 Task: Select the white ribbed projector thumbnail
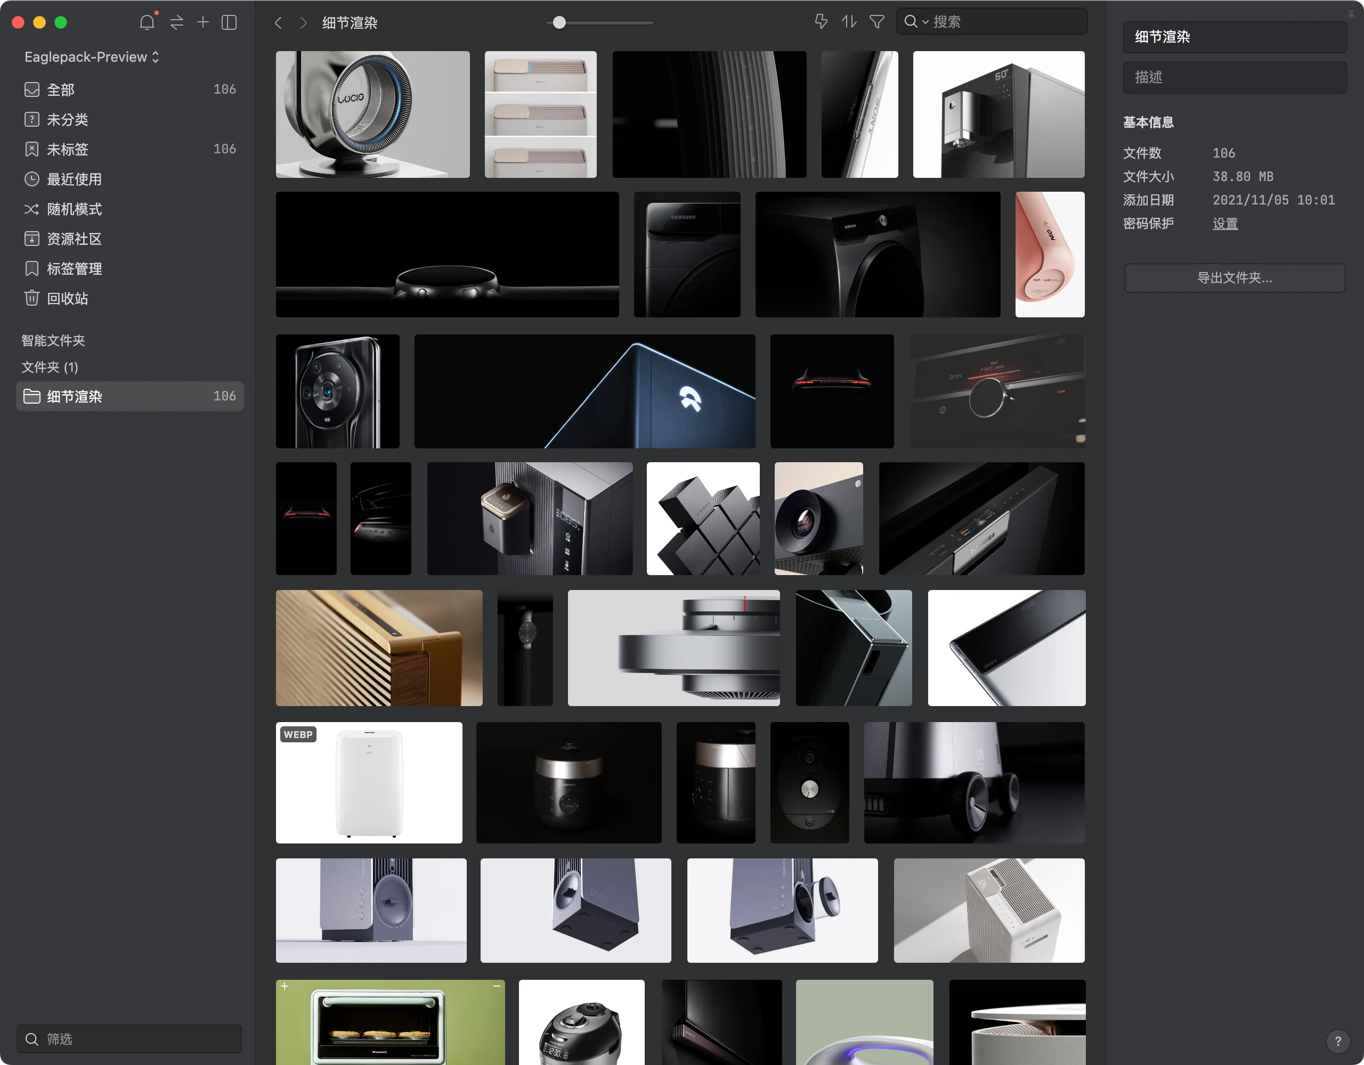989,910
